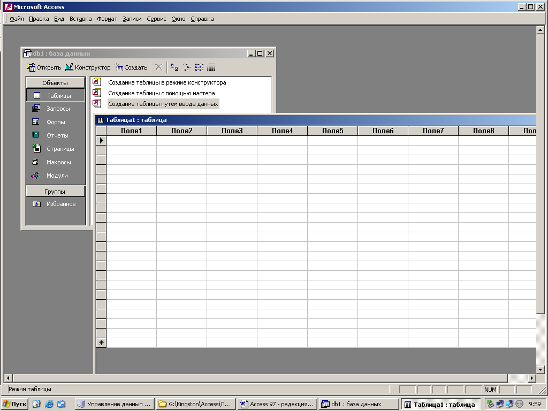Click the first quick launch icon next to Пуск

[37, 404]
